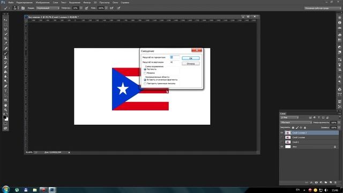Image resolution: width=343 pixels, height=193 pixels.
Task: Select Мозаика radio option
Action: [145, 73]
